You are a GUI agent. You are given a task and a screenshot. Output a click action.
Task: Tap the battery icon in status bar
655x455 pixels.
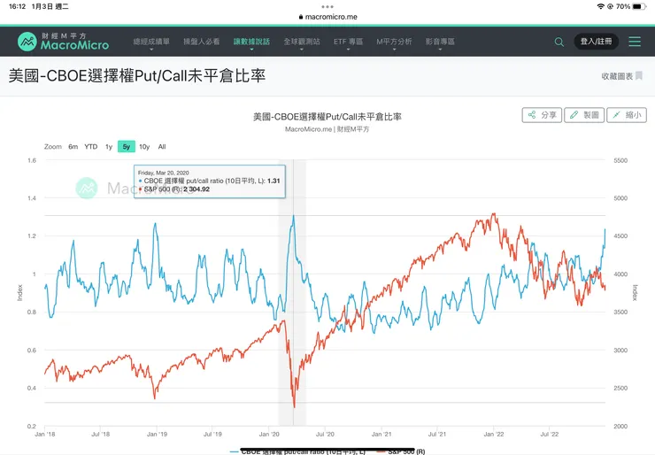tap(640, 6)
